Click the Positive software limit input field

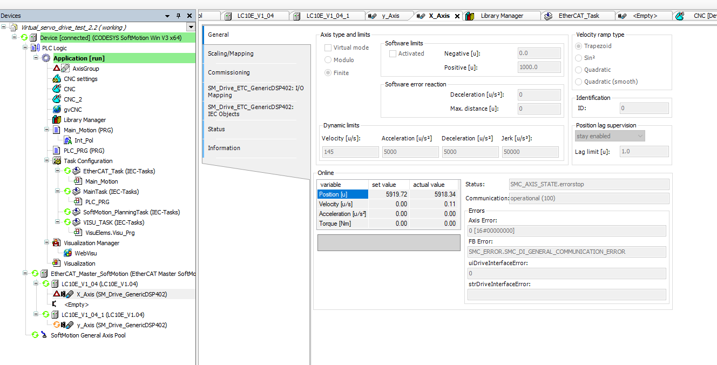[x=539, y=67]
